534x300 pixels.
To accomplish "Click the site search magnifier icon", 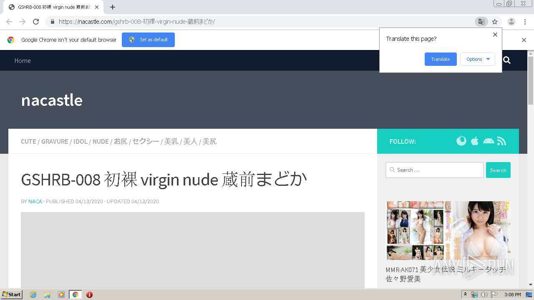I will point(507,60).
